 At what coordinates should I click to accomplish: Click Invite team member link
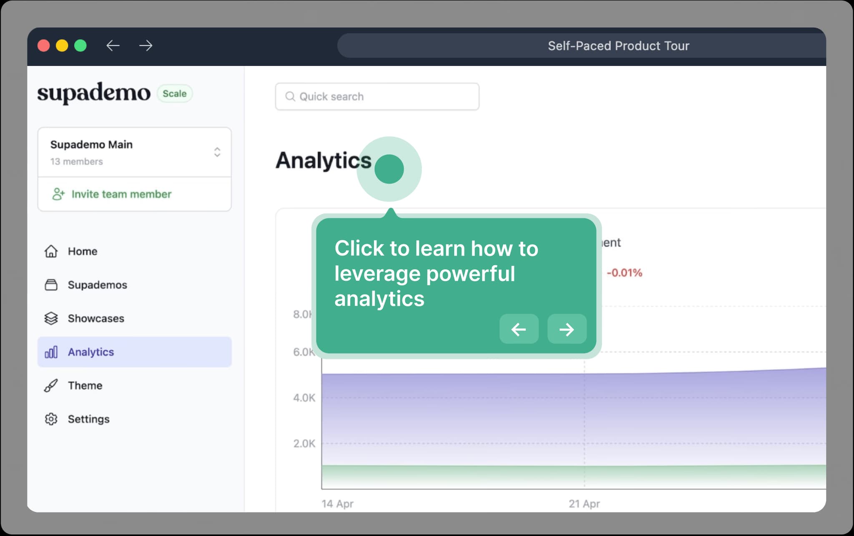click(121, 194)
